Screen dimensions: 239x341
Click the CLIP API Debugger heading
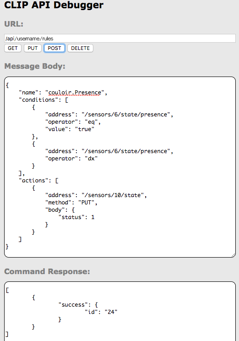(54, 5)
